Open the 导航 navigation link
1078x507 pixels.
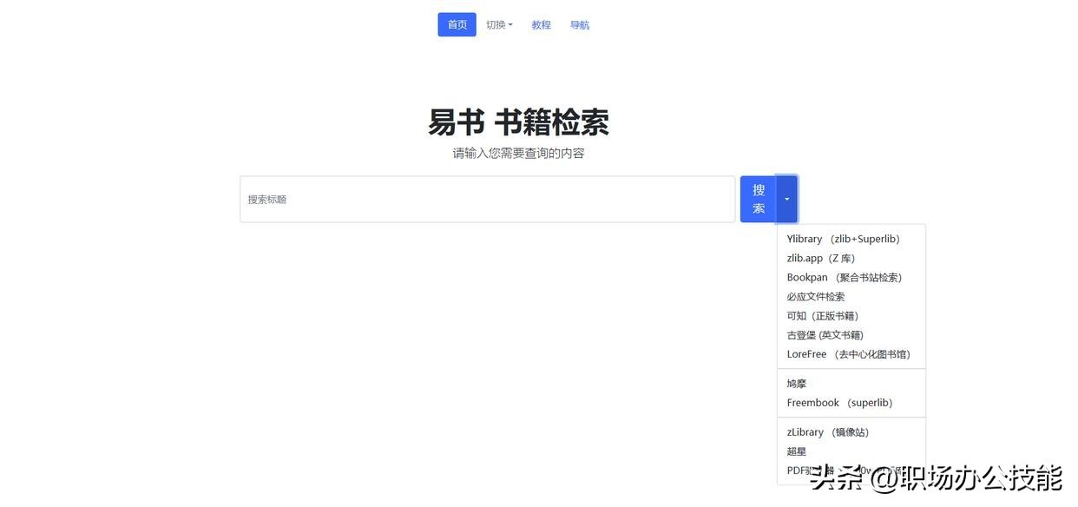point(580,25)
